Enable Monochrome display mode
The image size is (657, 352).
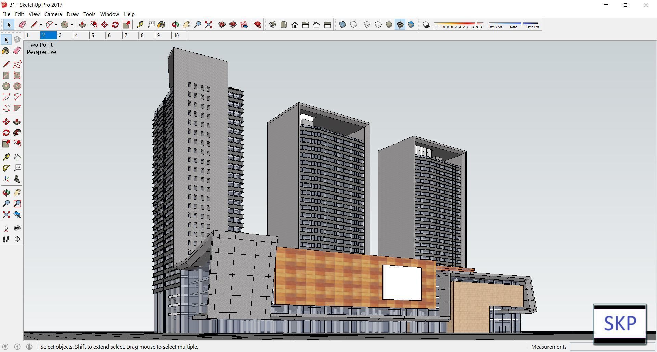411,24
